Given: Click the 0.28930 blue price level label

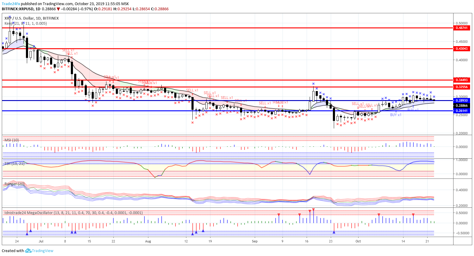Looking at the screenshot, I should point(462,100).
